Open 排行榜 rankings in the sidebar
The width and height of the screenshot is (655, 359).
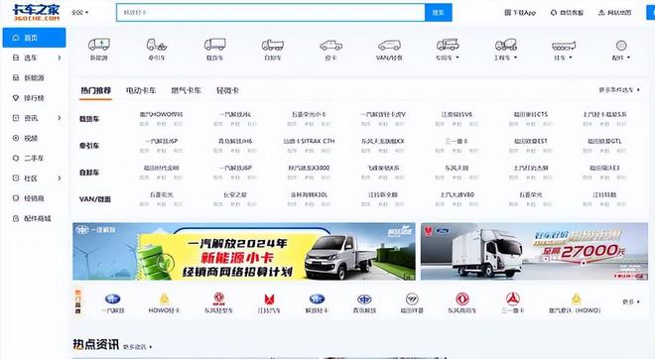[33, 98]
